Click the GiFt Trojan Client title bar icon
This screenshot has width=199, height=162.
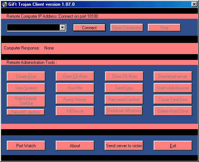5,4
